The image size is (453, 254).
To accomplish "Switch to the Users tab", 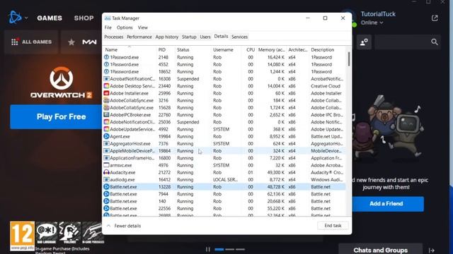I will coord(205,37).
